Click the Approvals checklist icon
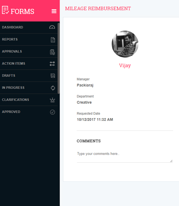Viewport: 179px width, 206px height. [x=52, y=52]
